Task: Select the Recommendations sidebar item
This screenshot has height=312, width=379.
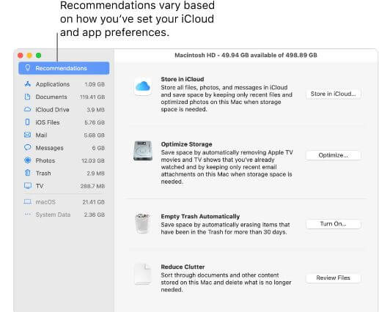Action: point(64,68)
